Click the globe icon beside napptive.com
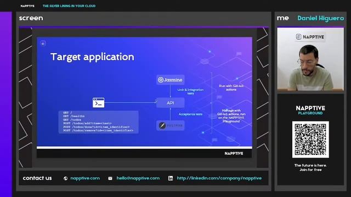Image resolution: width=351 pixels, height=197 pixels. coord(65,178)
